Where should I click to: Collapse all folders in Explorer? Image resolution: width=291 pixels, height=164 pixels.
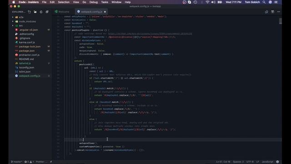47,12
